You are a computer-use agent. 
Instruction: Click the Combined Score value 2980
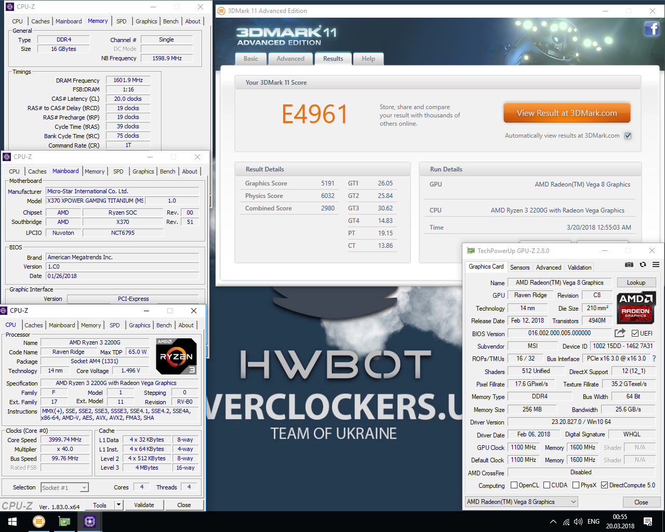(328, 208)
